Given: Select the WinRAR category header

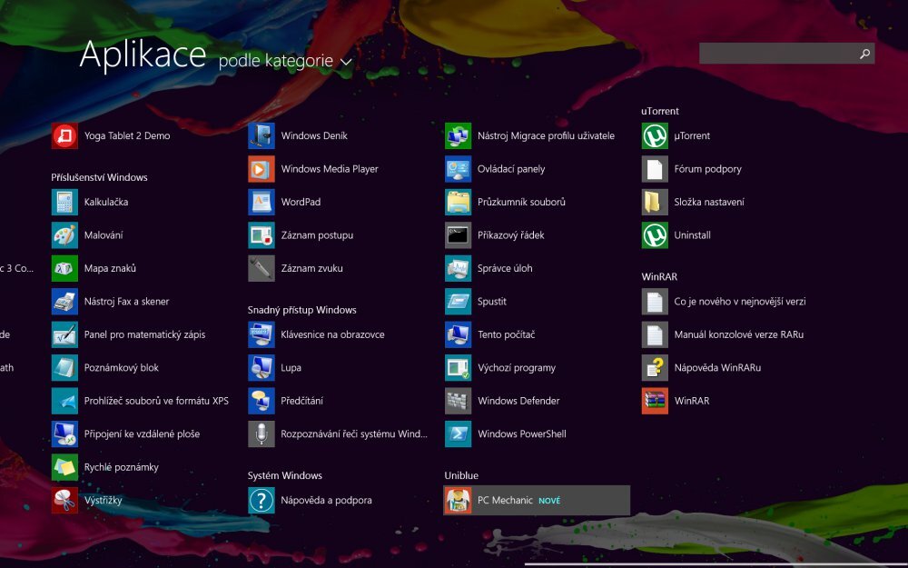Looking at the screenshot, I should pos(659,276).
